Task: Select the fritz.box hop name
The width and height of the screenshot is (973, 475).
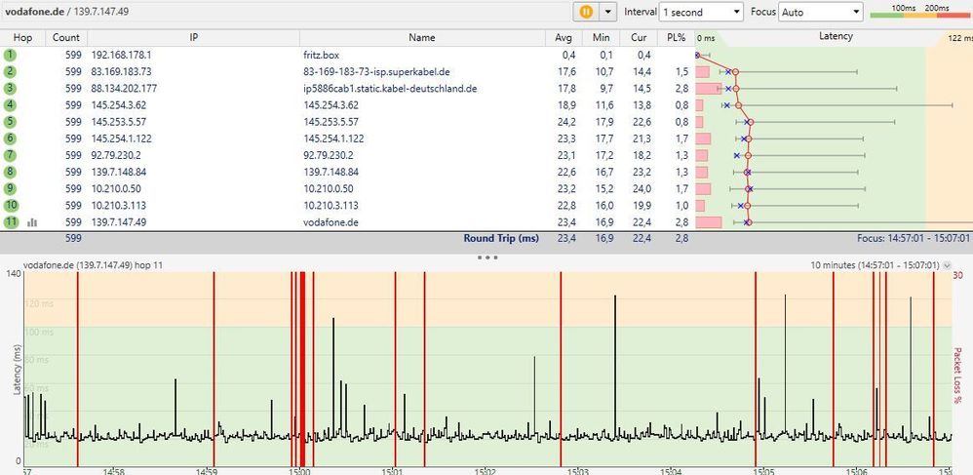Action: coord(322,56)
